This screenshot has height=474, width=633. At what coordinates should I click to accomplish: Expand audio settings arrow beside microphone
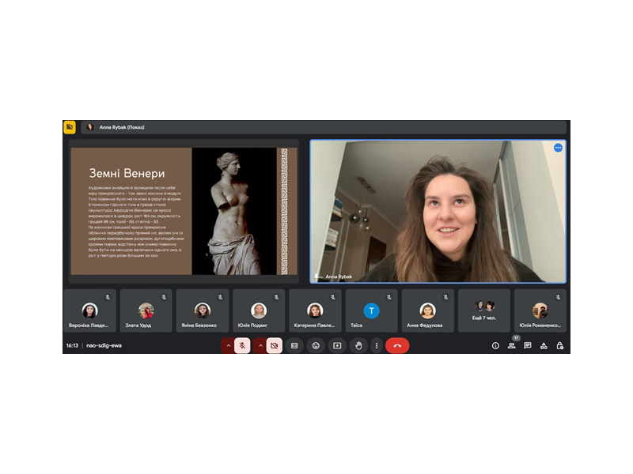228,345
